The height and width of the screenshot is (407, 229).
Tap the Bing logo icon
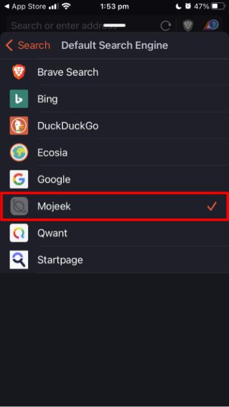point(18,99)
